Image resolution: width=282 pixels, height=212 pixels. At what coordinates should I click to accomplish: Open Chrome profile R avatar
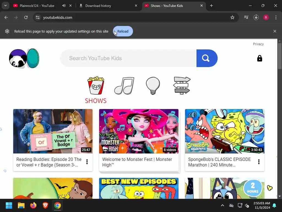point(266,17)
